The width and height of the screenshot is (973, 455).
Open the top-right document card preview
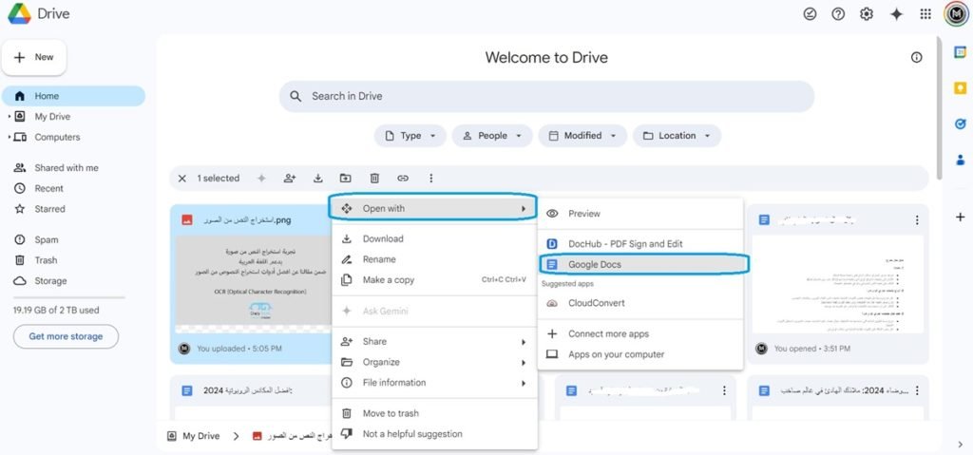837,284
